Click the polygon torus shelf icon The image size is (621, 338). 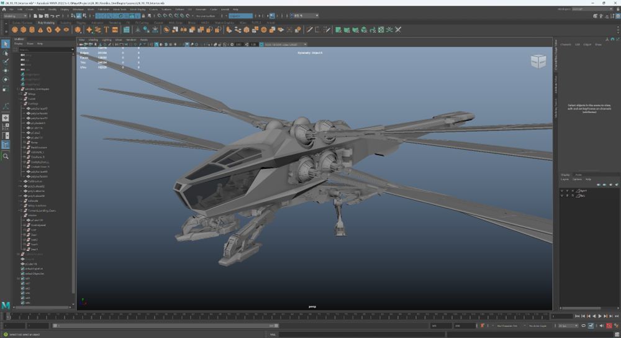(x=50, y=29)
